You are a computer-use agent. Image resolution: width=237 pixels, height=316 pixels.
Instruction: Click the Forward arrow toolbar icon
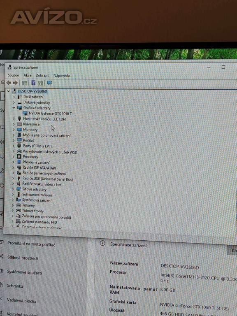[15, 83]
